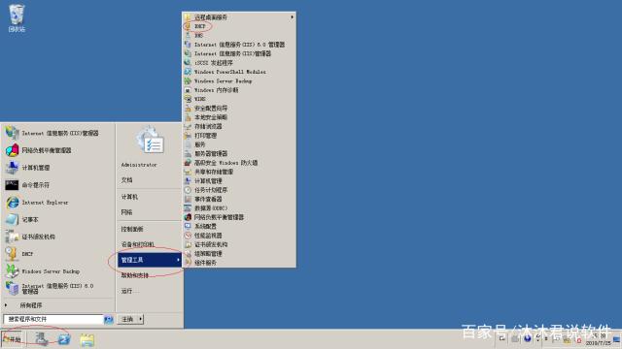Screen dimensions: 622x349
Task: Click the PowerShell icon on the taskbar
Action: pyautogui.click(x=64, y=339)
